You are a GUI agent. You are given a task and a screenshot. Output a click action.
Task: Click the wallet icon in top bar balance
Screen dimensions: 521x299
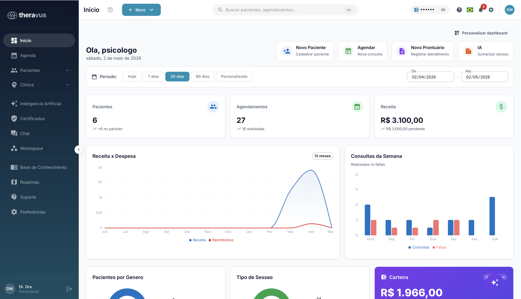pyautogui.click(x=416, y=10)
